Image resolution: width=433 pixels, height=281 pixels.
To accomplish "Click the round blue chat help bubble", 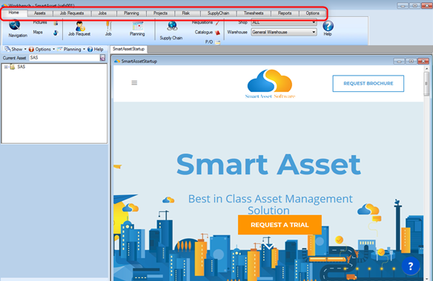I will tap(410, 266).
